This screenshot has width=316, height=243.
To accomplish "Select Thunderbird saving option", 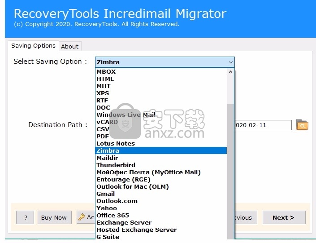I will 161,165.
